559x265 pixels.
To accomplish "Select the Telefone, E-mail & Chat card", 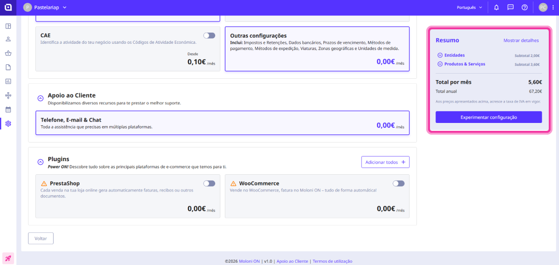I will click(x=222, y=123).
